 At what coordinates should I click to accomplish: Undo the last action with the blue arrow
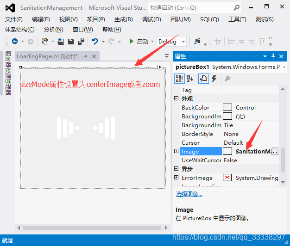click(95, 41)
